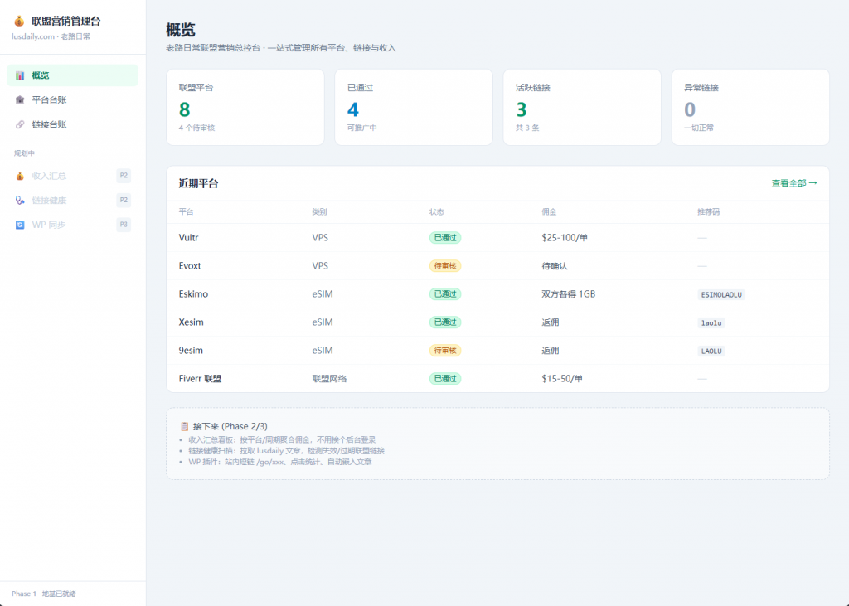Click the 推荐码 column header
Viewport: 849px width, 606px height.
point(708,211)
